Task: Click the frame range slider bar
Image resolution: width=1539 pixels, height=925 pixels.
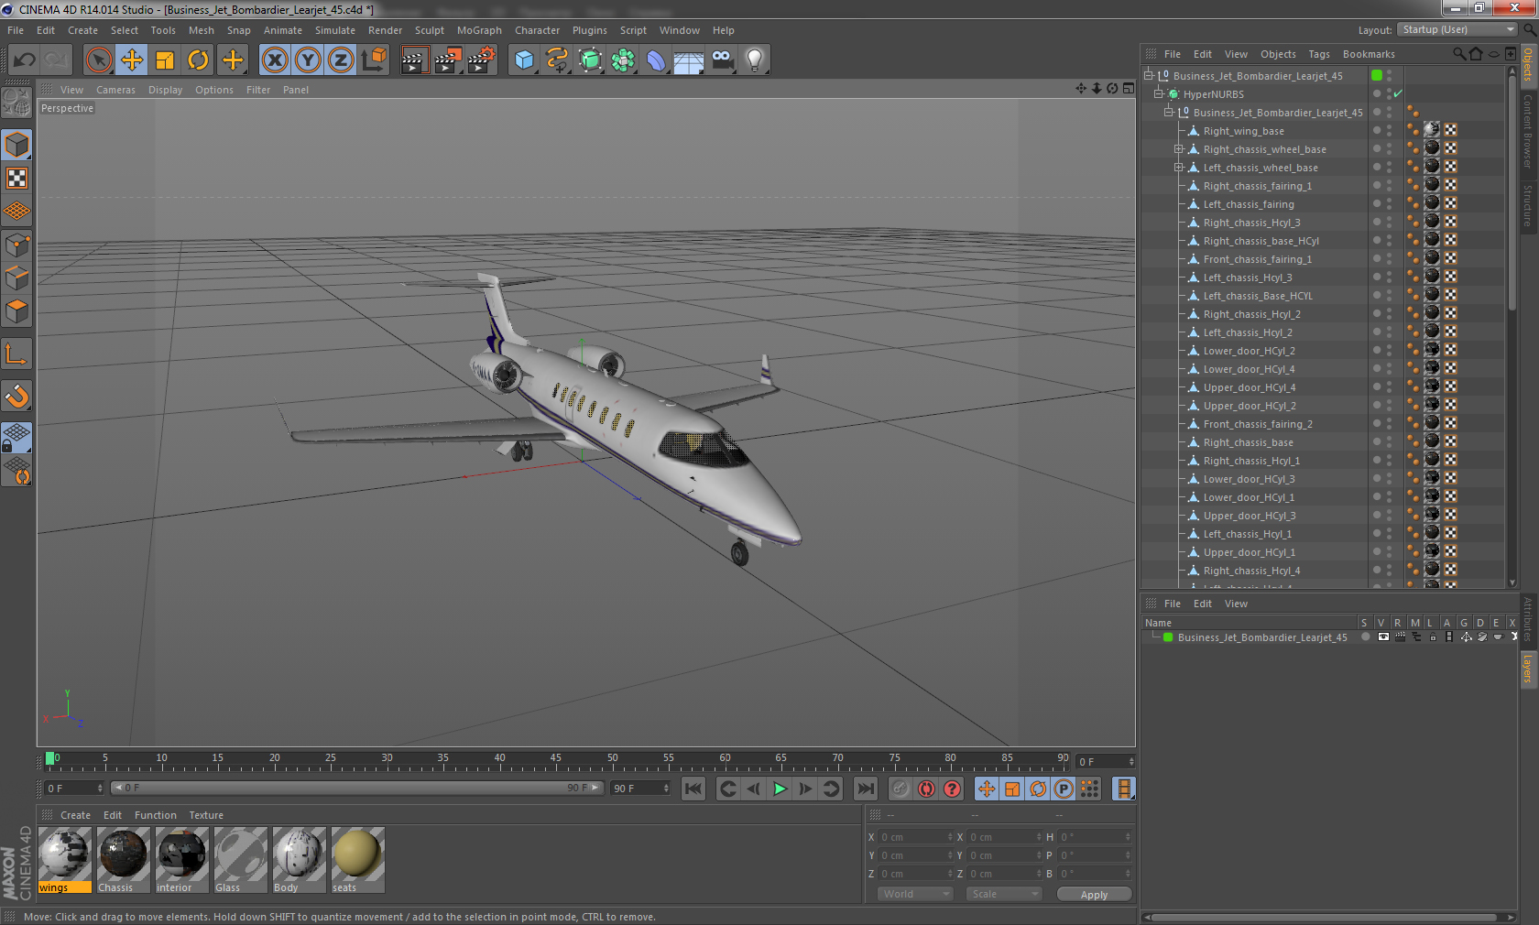Action: click(x=357, y=788)
